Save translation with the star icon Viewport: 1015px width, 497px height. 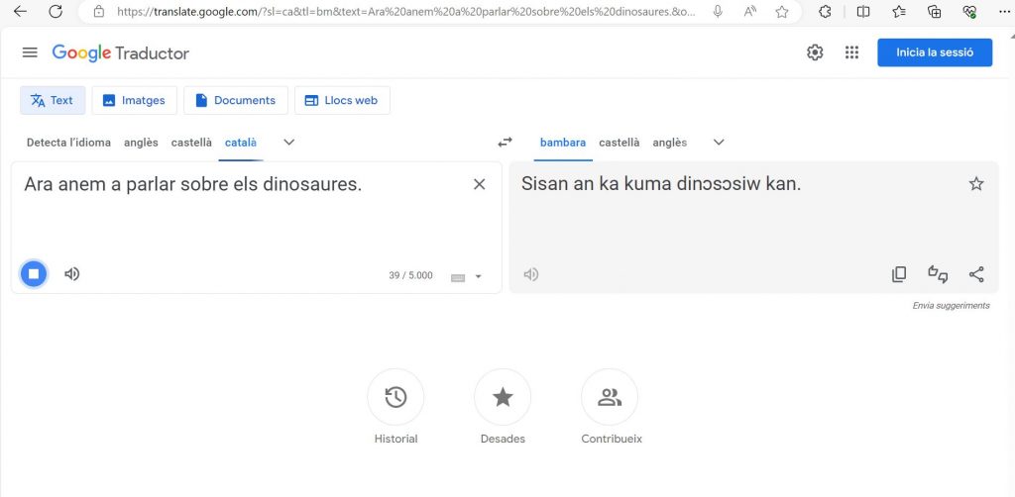[x=976, y=184]
